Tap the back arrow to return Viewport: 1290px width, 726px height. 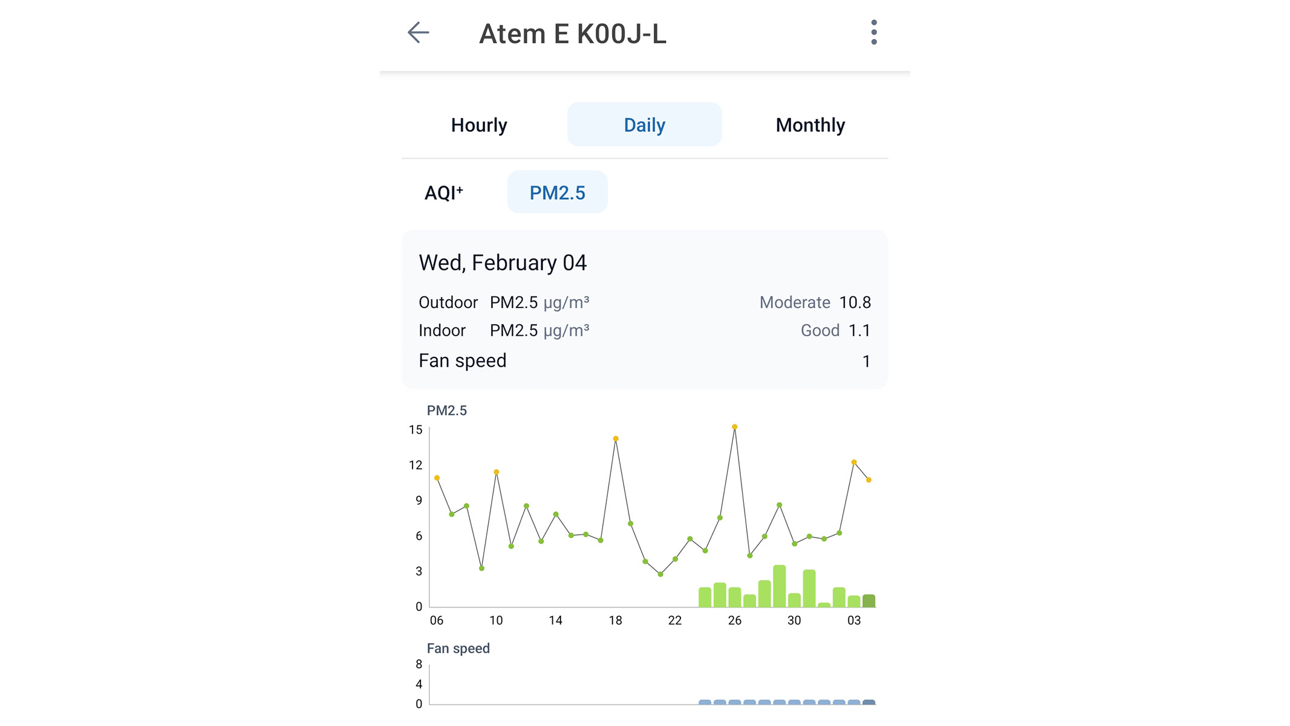(418, 33)
